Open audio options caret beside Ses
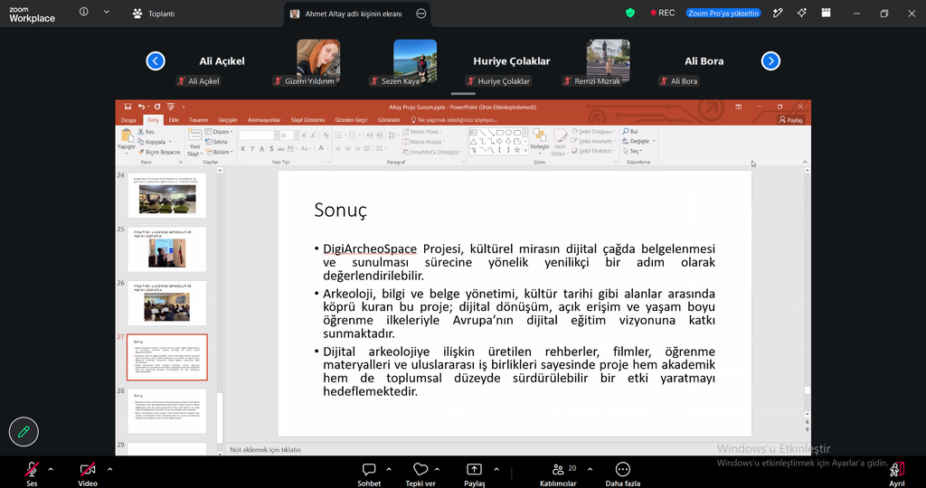This screenshot has width=926, height=488. [51, 470]
